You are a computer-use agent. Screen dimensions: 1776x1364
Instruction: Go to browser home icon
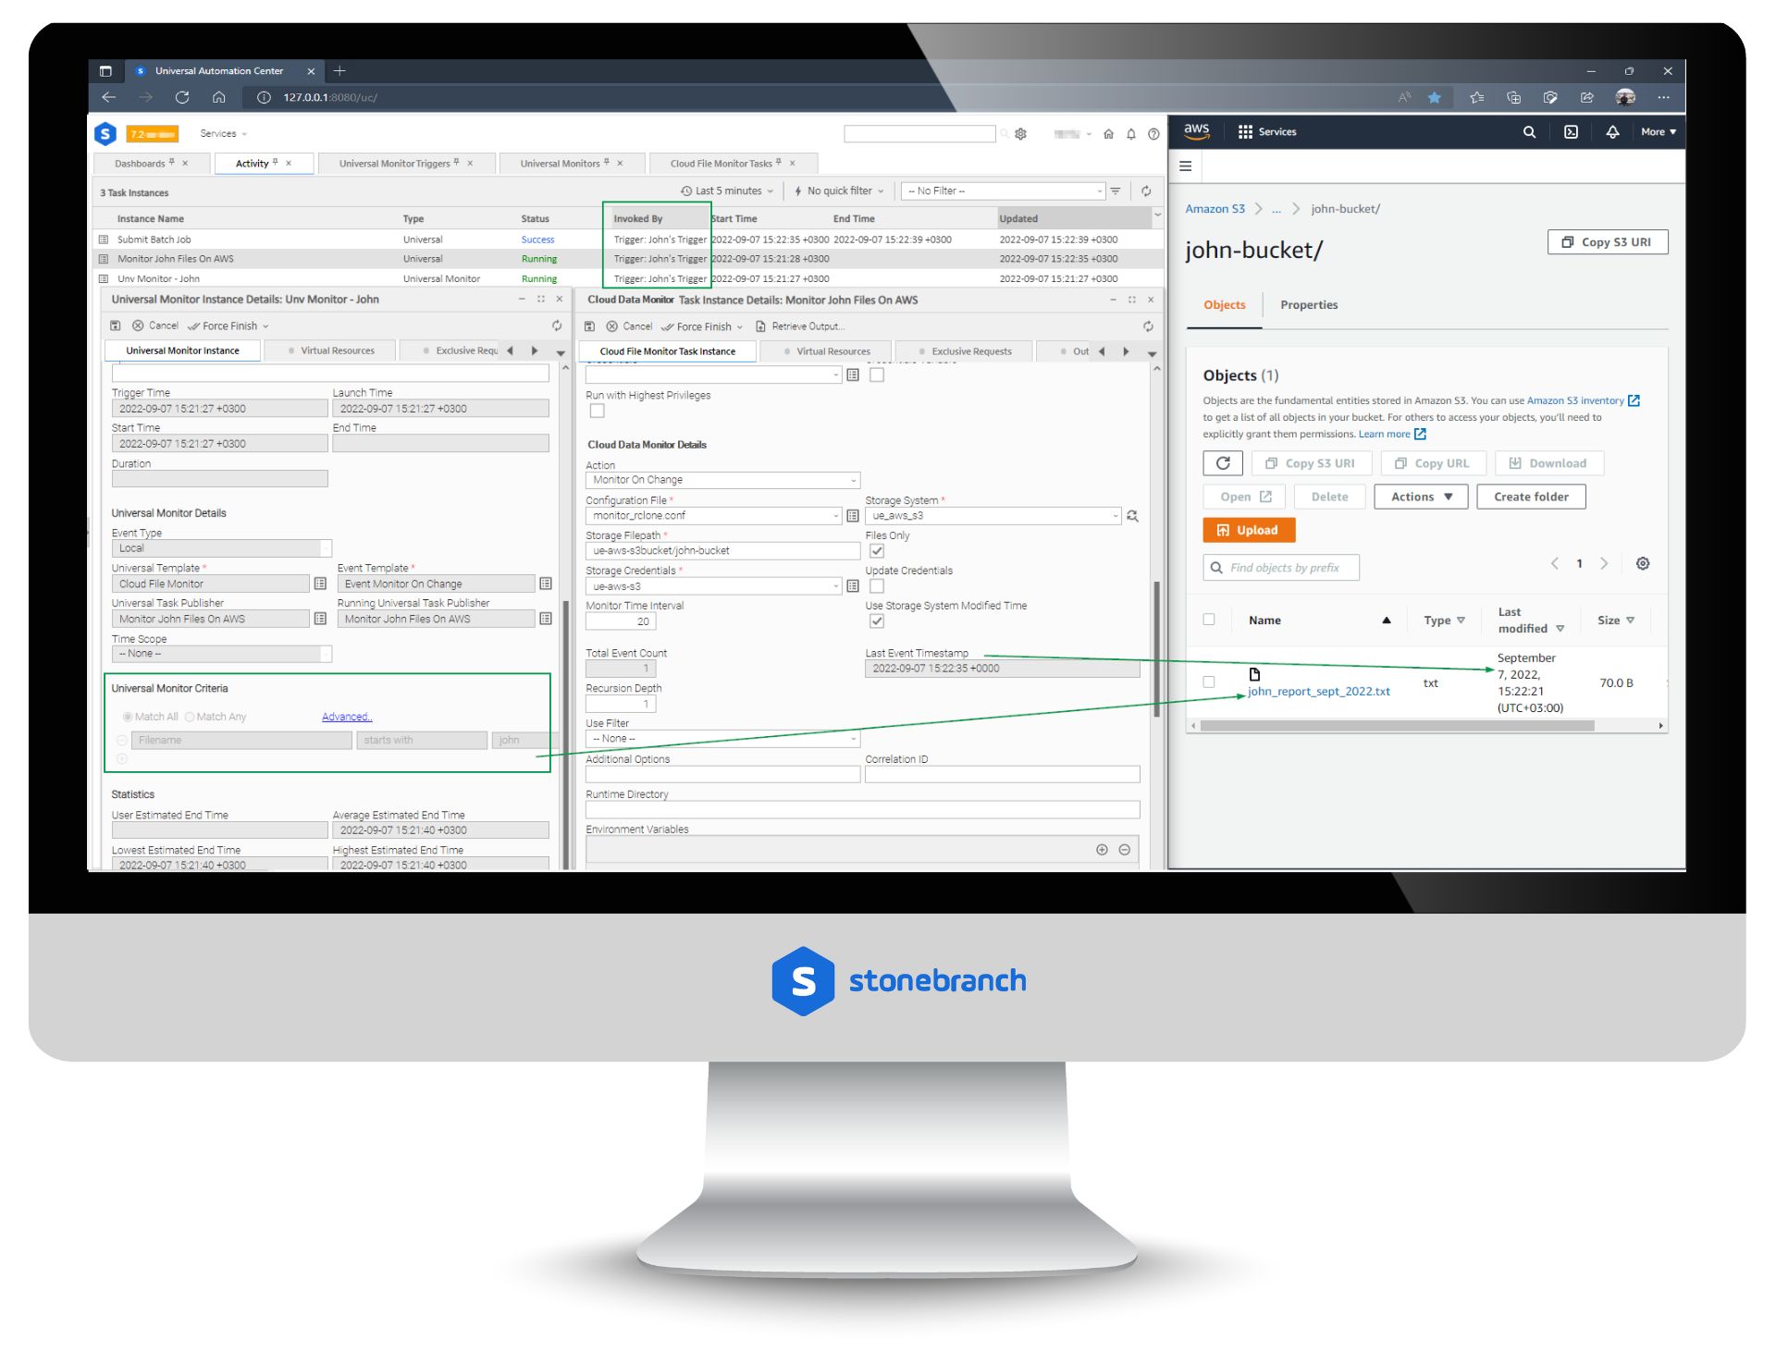219,97
